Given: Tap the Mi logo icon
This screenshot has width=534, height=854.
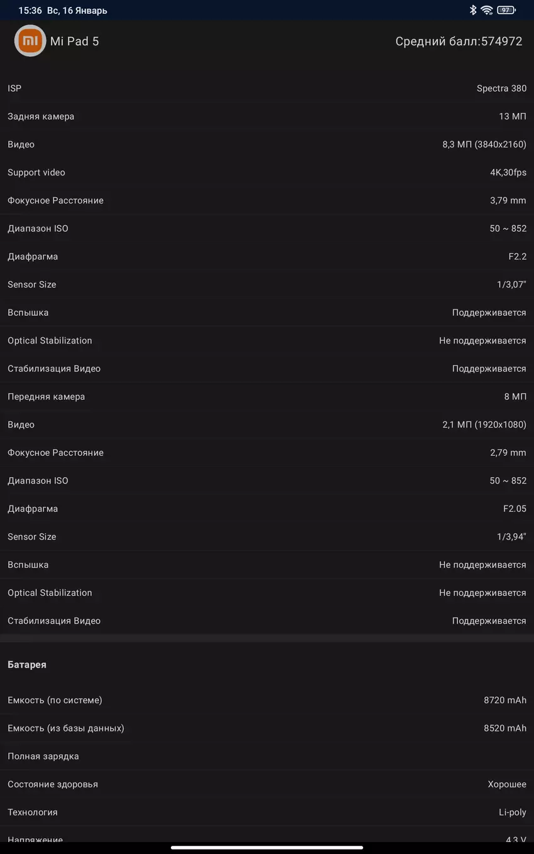Looking at the screenshot, I should pos(30,41).
